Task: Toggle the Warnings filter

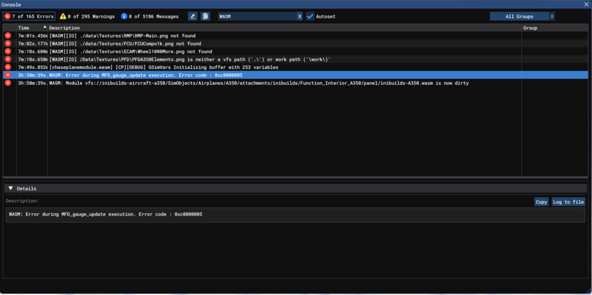Action: click(87, 17)
